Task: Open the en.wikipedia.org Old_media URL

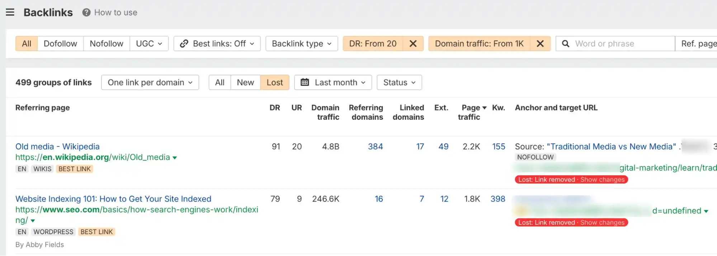Action: 93,157
